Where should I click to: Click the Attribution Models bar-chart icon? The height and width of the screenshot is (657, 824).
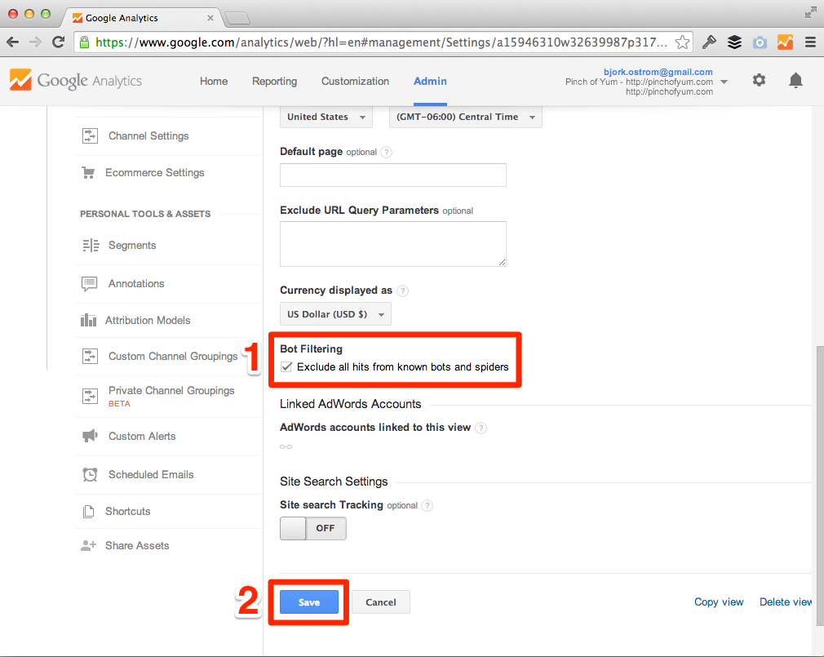click(x=88, y=320)
